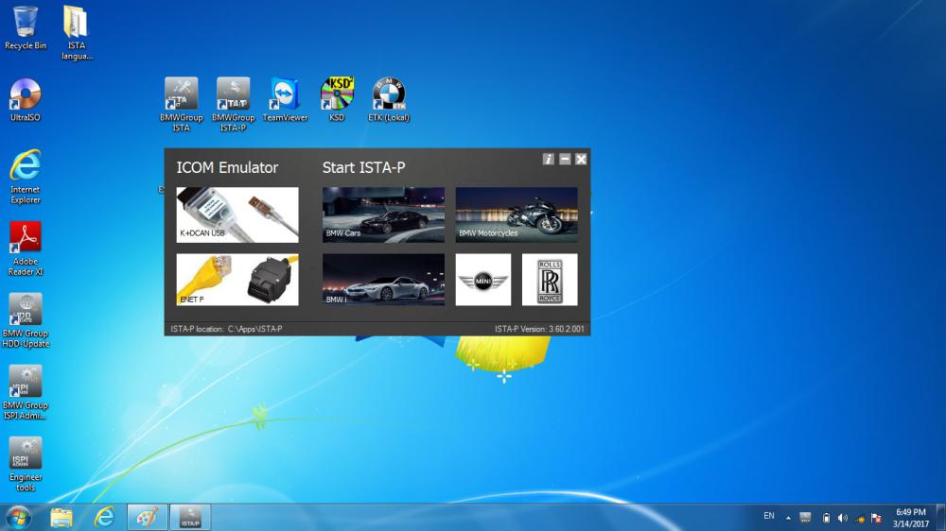
Task: Start ISTA-P for BMW Motorcycles
Action: pos(517,214)
